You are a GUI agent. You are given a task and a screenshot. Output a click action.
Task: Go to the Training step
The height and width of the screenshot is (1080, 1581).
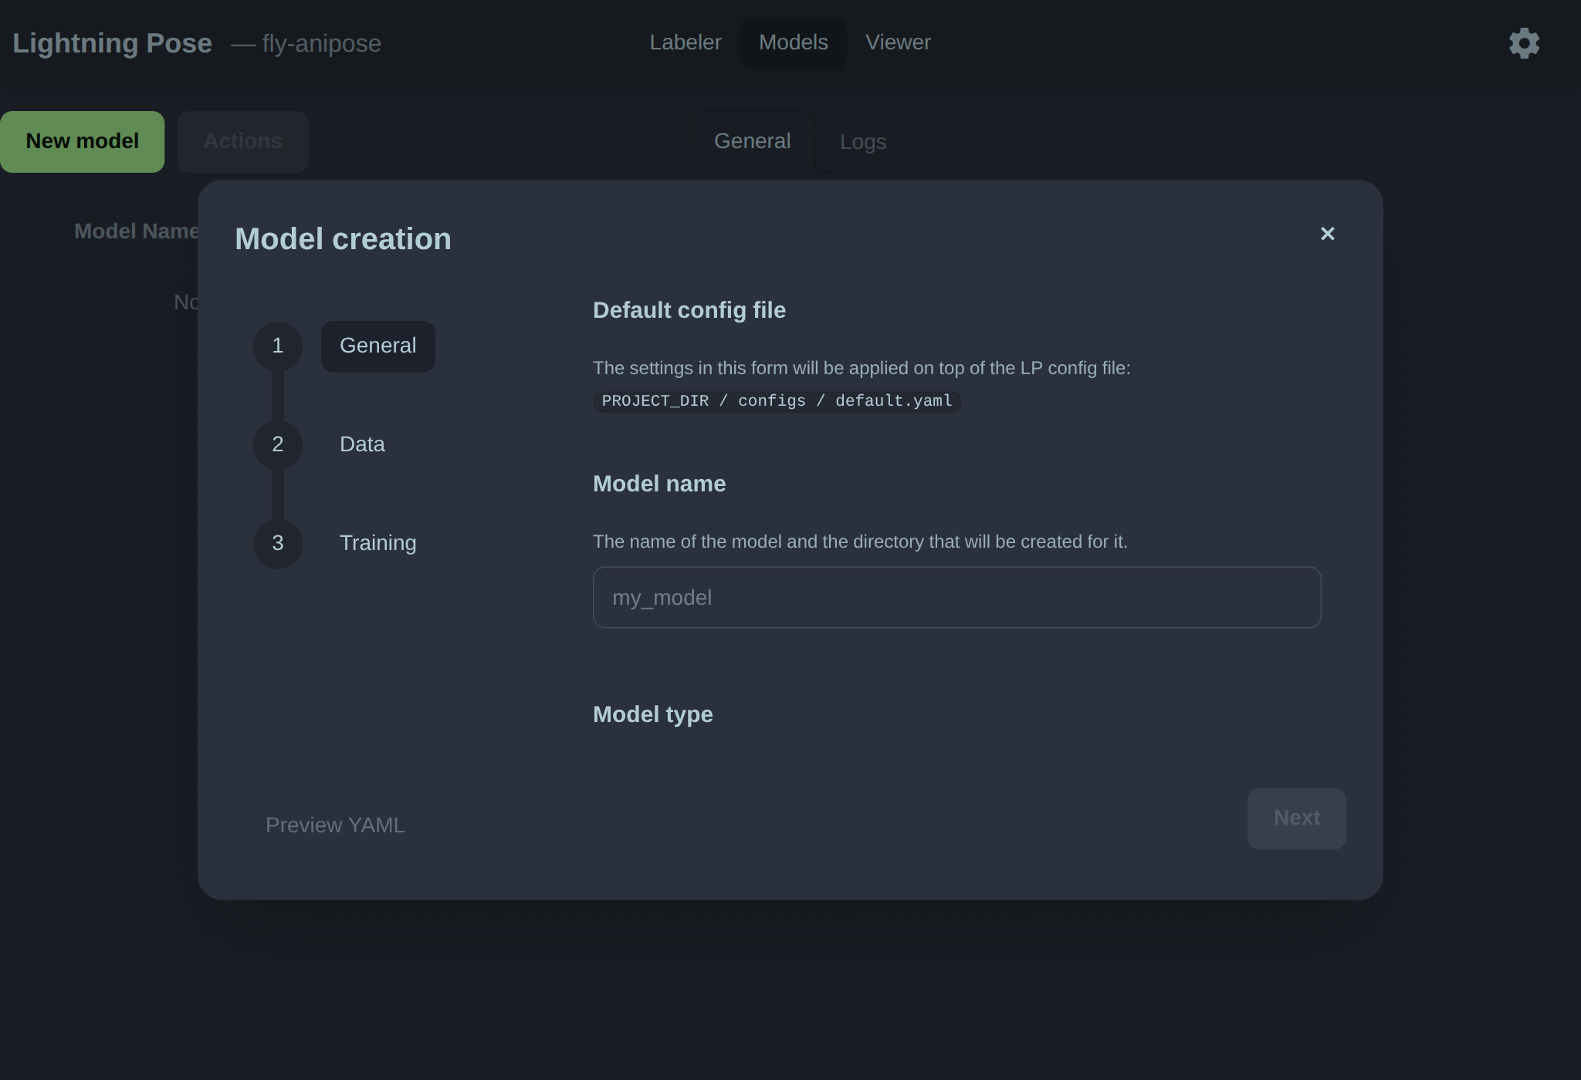377,544
